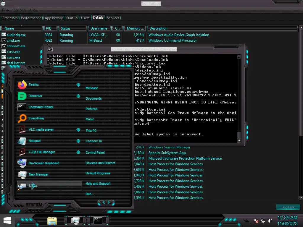The image size is (303, 227).
Task: Sort by the User name column header
Action: pyautogui.click(x=99, y=28)
